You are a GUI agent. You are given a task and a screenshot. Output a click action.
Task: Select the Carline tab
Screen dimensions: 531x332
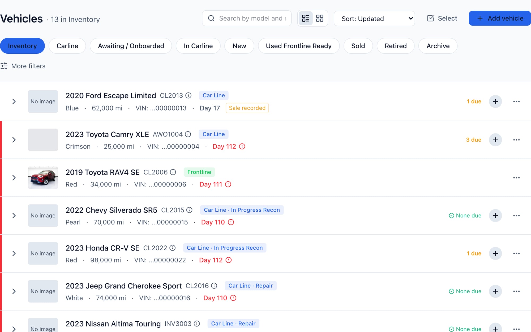click(67, 46)
